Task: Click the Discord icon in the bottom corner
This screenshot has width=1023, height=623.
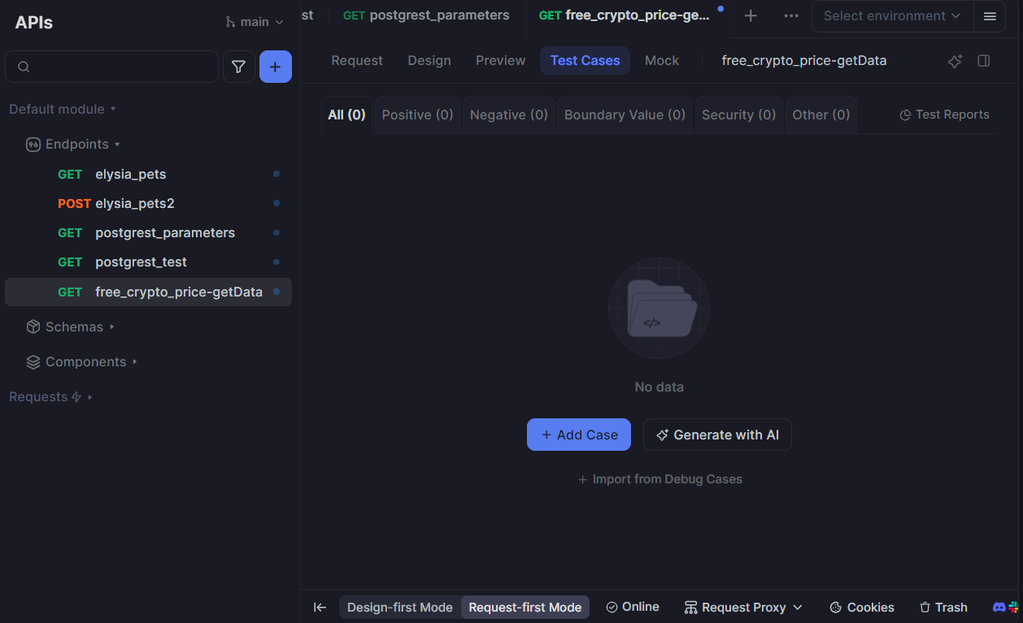Action: tap(999, 607)
